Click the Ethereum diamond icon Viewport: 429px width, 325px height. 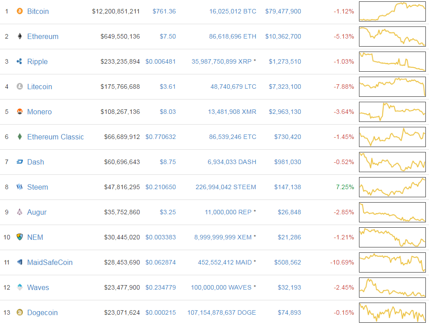click(x=20, y=36)
